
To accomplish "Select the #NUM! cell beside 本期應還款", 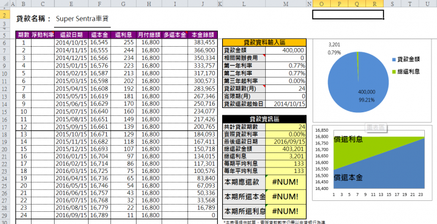I will [286, 182].
